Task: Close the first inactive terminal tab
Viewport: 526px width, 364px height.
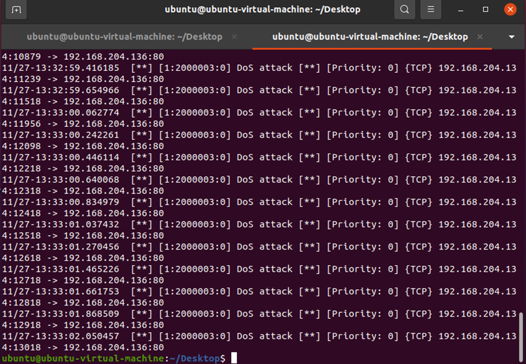Action: pos(234,37)
